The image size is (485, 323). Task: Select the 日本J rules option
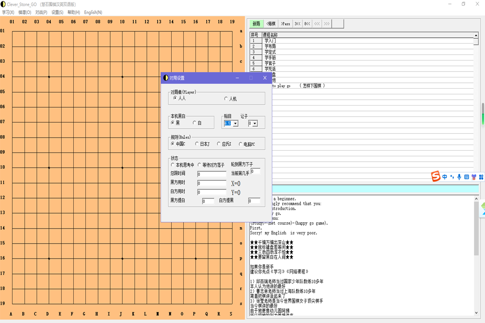[x=197, y=144]
